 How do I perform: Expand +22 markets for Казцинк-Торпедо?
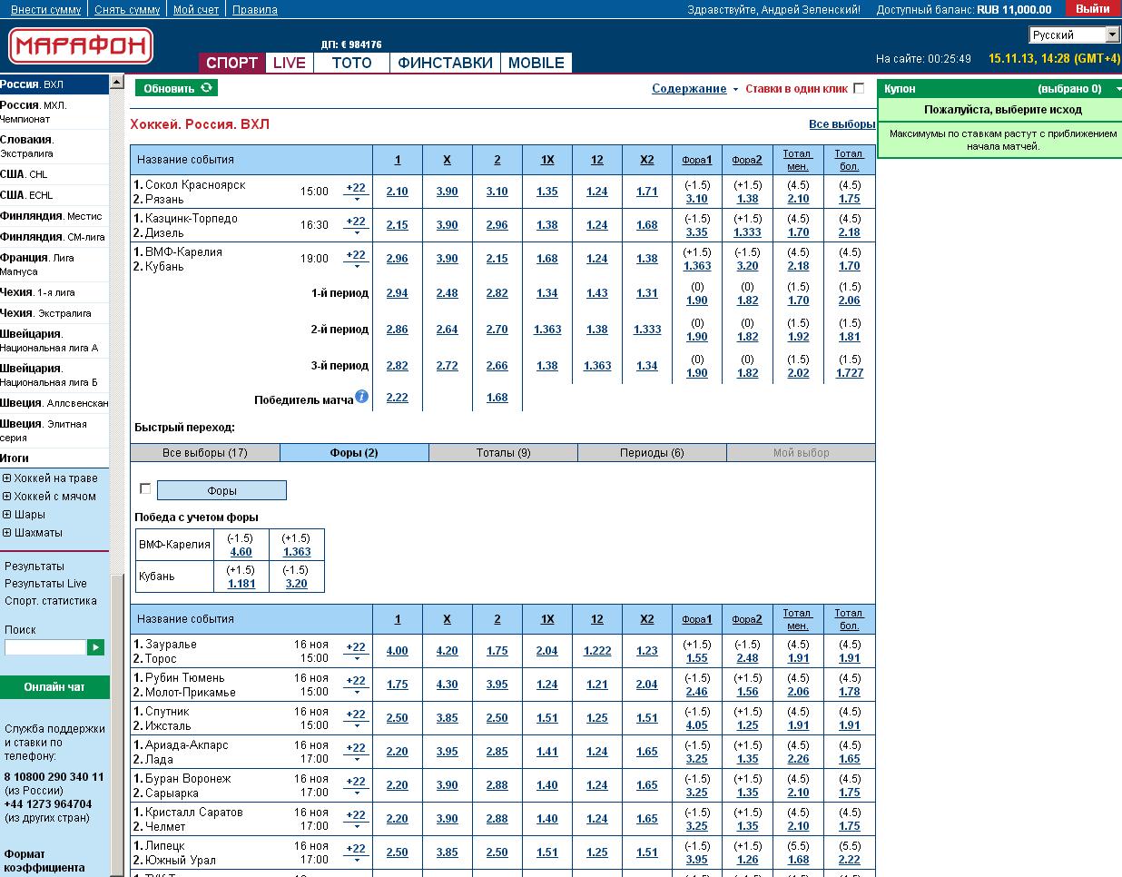pyautogui.click(x=356, y=225)
